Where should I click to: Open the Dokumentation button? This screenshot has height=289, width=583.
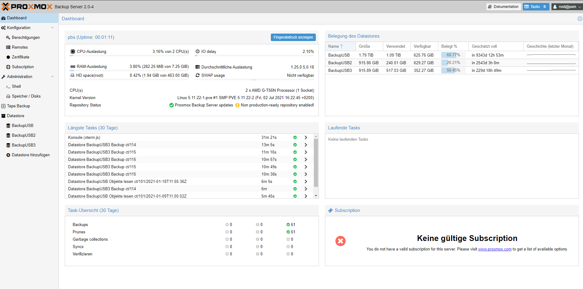(x=503, y=7)
